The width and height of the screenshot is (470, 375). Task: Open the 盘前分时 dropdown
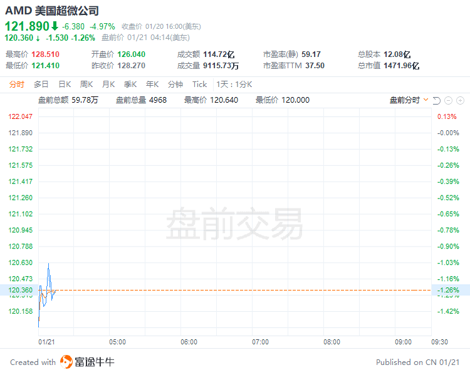coord(409,100)
